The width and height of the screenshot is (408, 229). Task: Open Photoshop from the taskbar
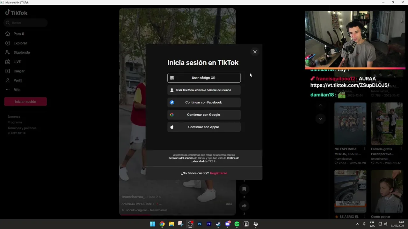[x=200, y=224]
